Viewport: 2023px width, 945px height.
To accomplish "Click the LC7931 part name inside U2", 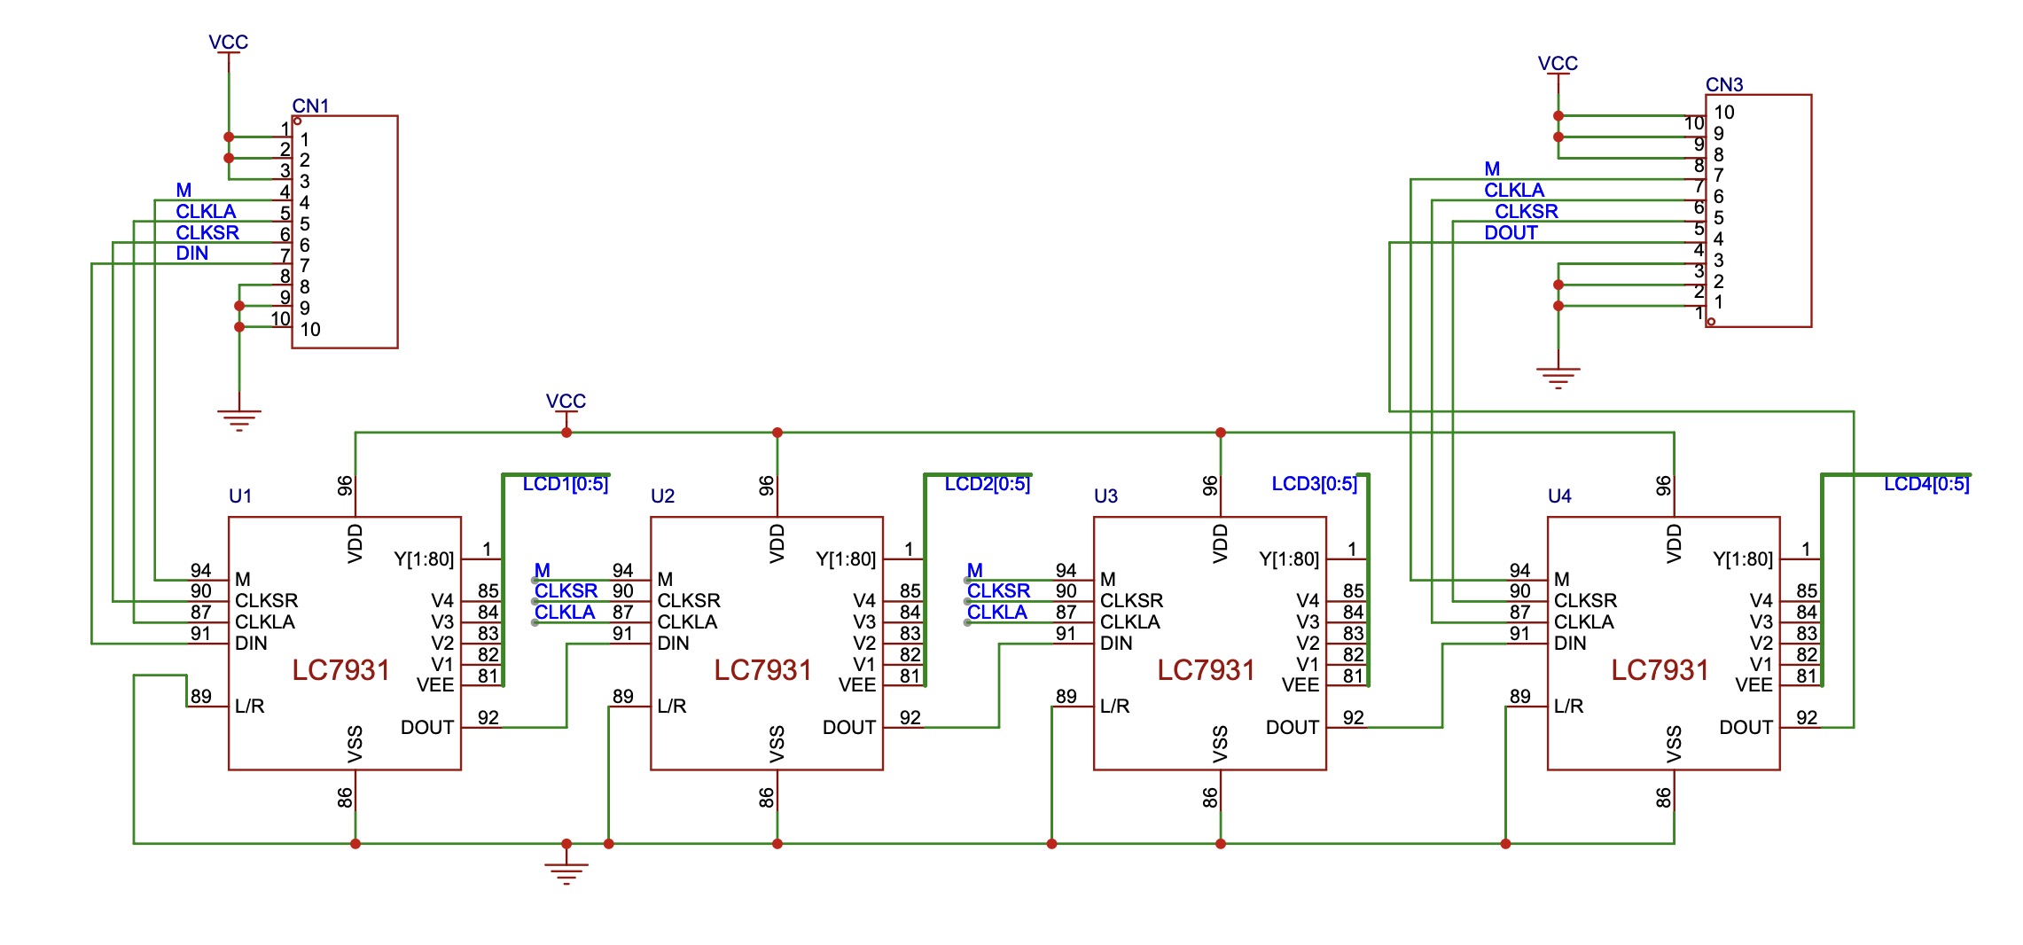I will tap(763, 670).
